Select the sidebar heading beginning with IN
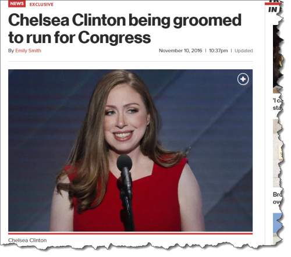This screenshot has height=257, width=291. pos(274,9)
